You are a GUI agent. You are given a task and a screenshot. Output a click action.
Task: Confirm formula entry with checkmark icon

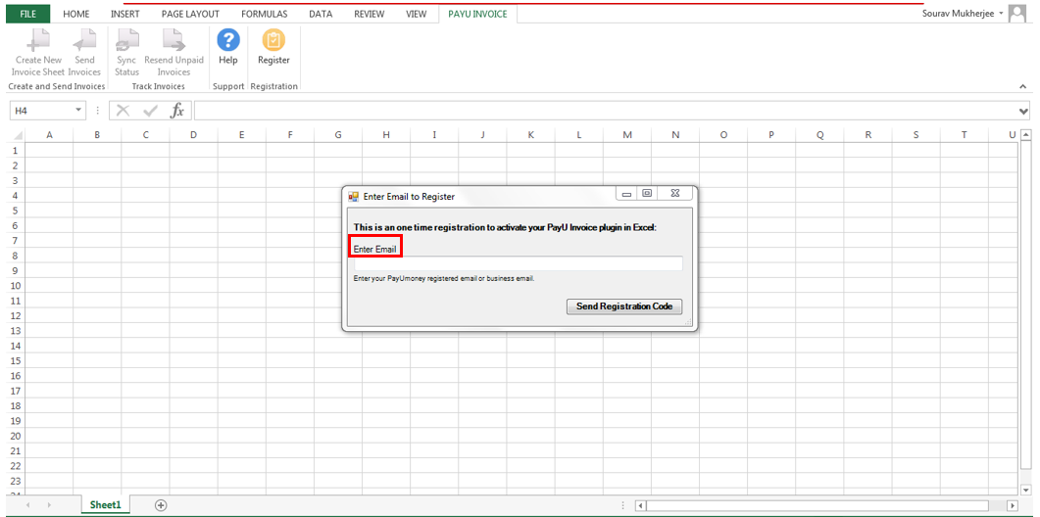click(151, 110)
